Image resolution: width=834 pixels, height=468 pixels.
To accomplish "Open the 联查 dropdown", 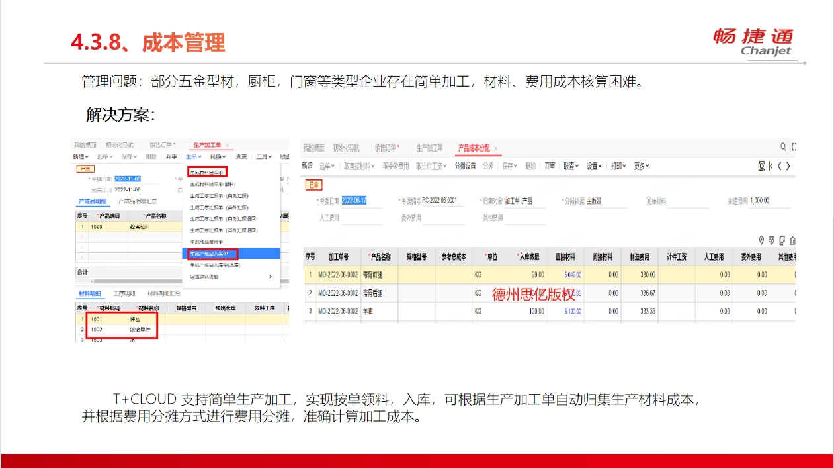I will (x=571, y=166).
